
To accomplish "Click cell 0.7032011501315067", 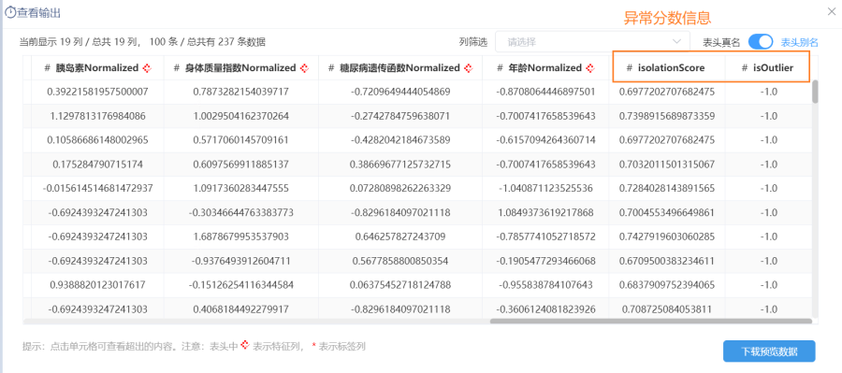I will pyautogui.click(x=666, y=165).
